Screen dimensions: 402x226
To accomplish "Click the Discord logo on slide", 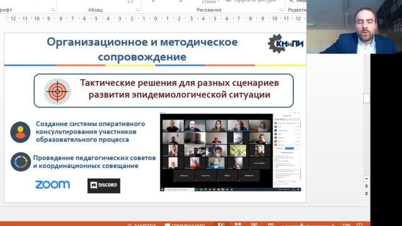I will tap(104, 186).
